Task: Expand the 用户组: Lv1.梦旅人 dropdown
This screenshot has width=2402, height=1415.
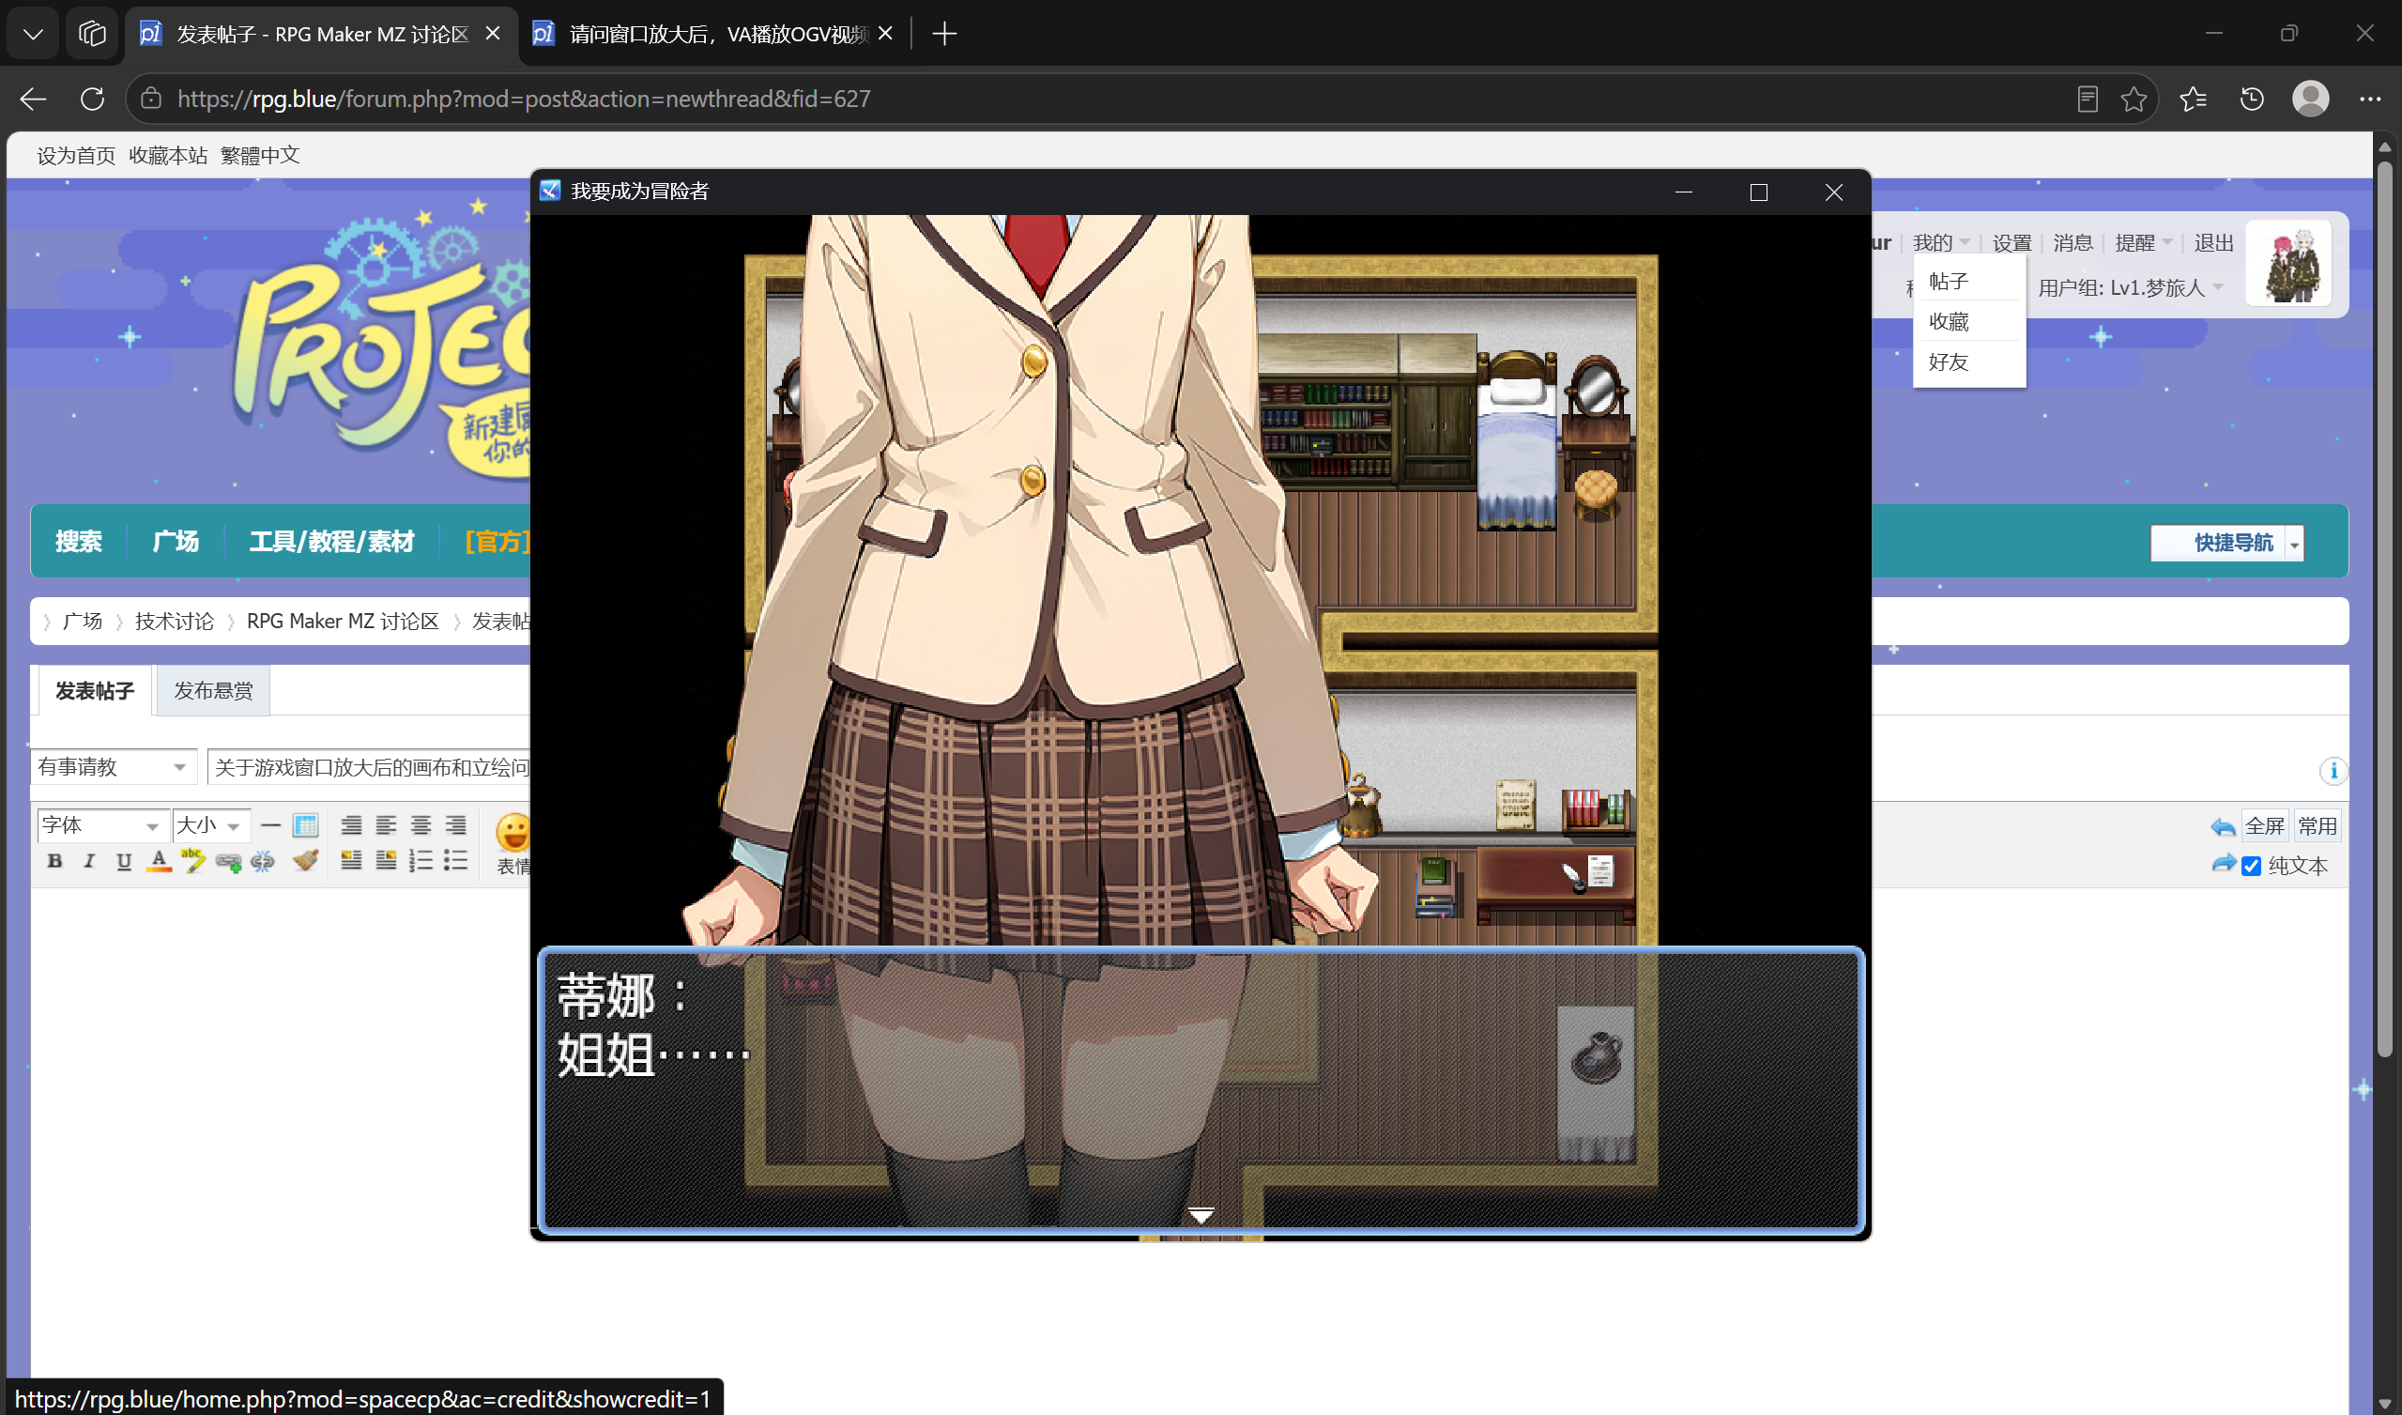Action: tap(2131, 288)
